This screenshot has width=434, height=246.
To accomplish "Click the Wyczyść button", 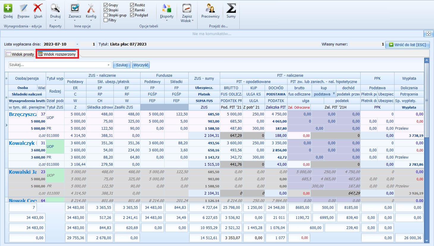I will point(141,65).
